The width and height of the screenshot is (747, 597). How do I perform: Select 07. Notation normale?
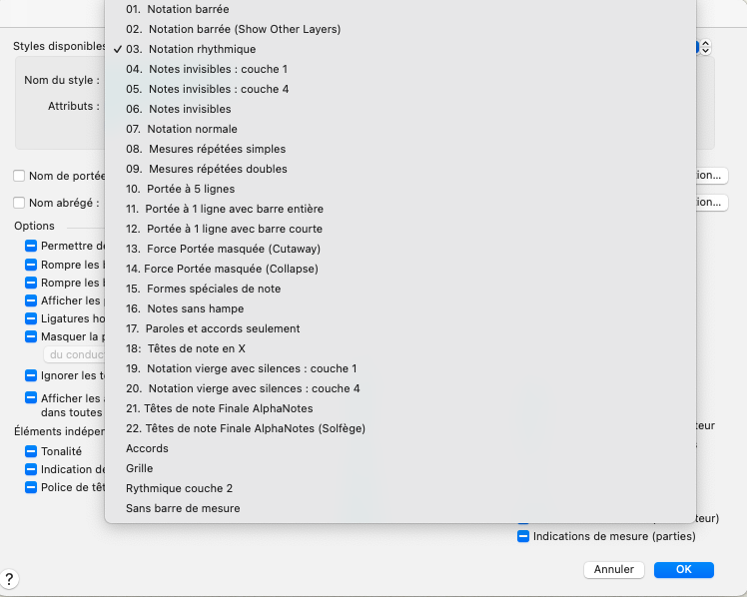tap(182, 129)
